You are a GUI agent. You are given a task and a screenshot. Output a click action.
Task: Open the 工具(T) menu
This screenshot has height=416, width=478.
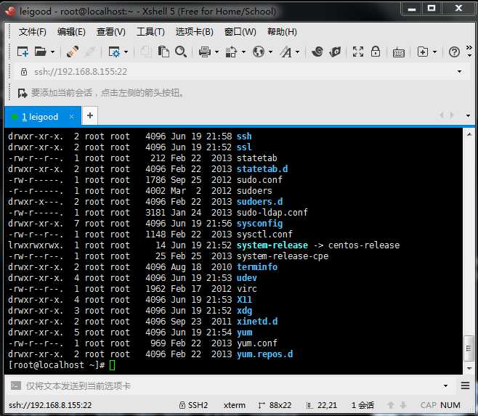coord(150,32)
